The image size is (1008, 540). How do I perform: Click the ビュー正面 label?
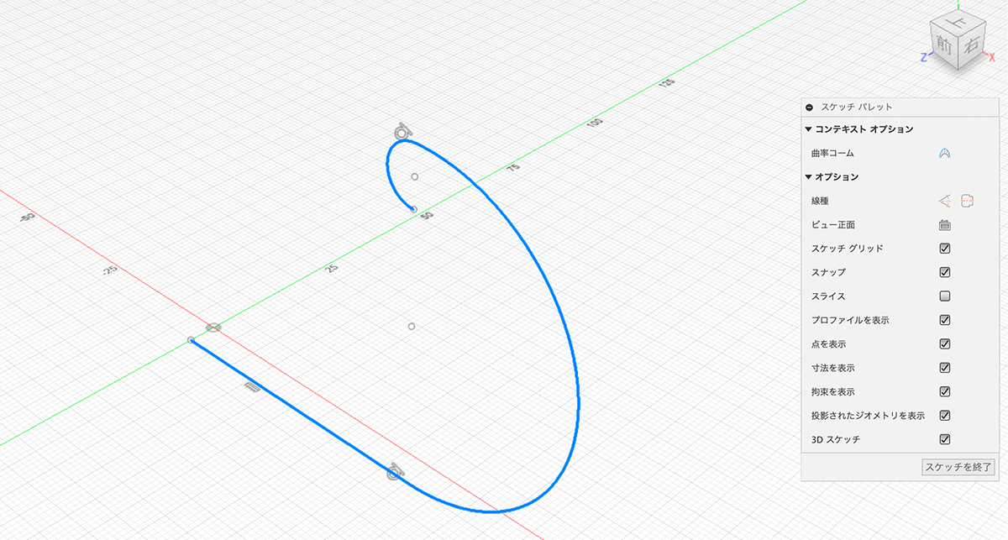click(833, 225)
